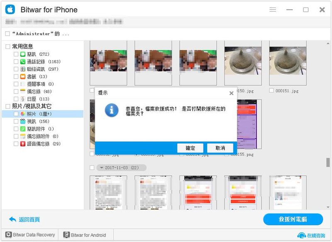Click 取消 in the dialog
The image size is (332, 242).
[x=220, y=148]
